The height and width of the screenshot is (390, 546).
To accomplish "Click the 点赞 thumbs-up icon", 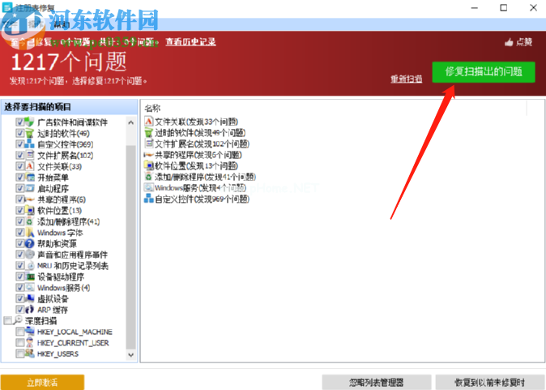I will pyautogui.click(x=509, y=42).
